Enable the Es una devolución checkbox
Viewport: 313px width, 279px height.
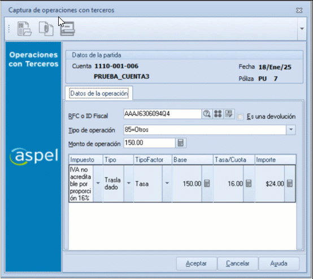(240, 116)
